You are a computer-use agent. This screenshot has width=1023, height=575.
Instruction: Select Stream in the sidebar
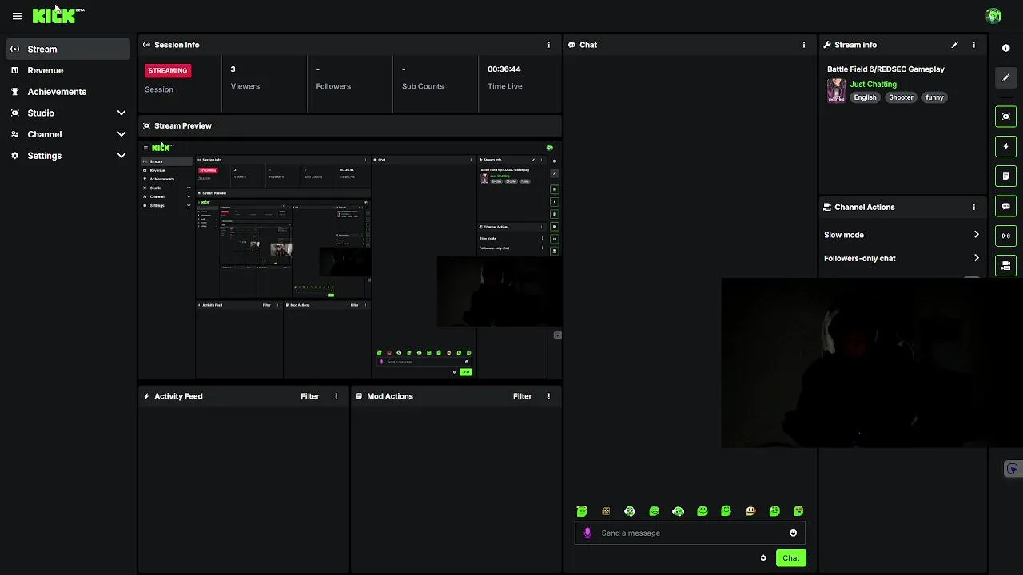pyautogui.click(x=68, y=49)
